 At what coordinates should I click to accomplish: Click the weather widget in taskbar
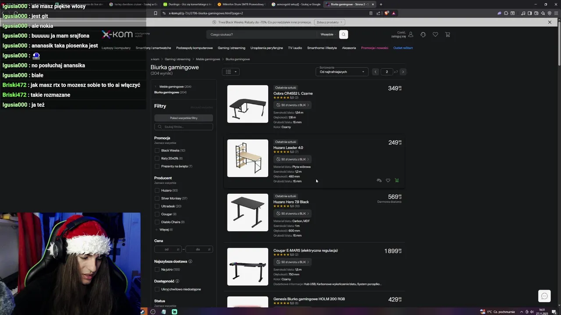497,311
